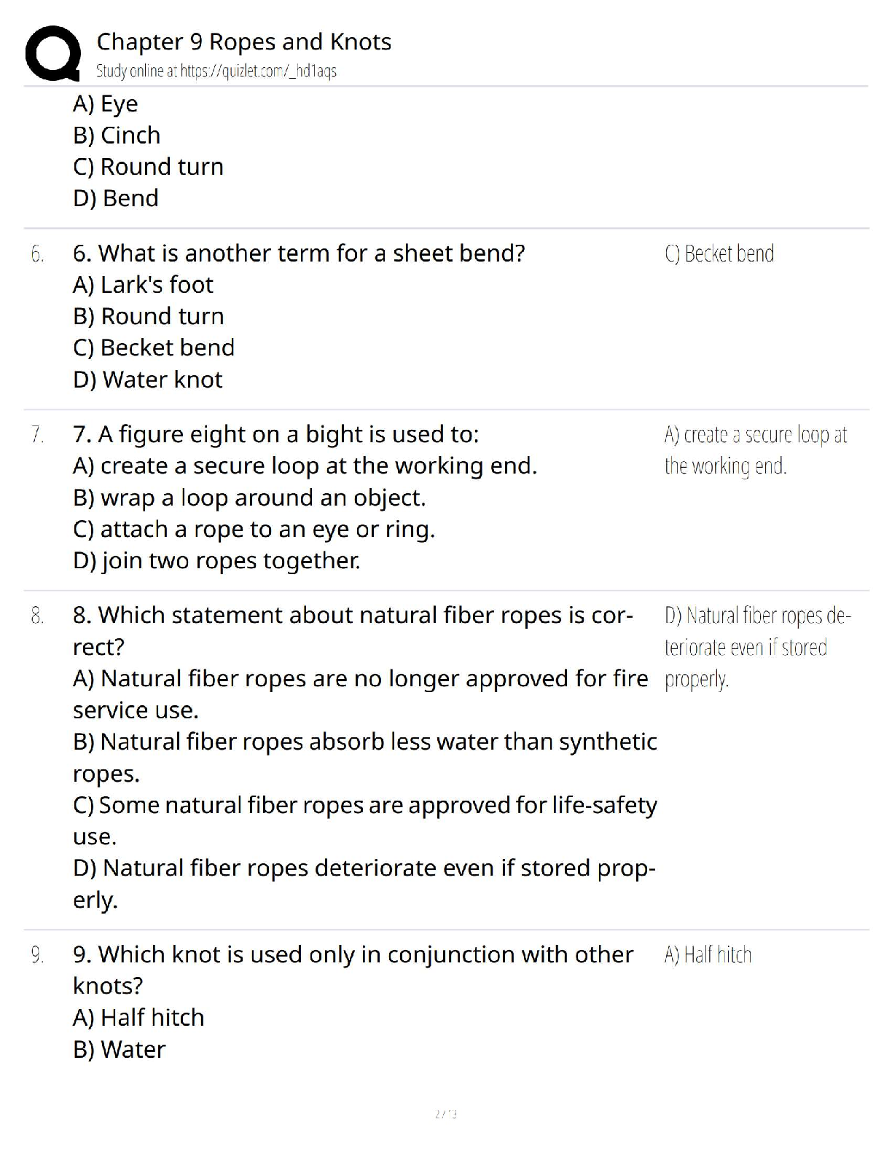The width and height of the screenshot is (892, 1154).
Task: Select option B) Cinch
Action: pos(117,136)
